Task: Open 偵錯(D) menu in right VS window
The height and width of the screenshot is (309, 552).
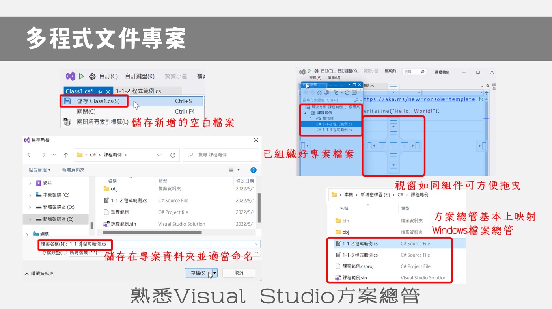Action: (x=334, y=78)
